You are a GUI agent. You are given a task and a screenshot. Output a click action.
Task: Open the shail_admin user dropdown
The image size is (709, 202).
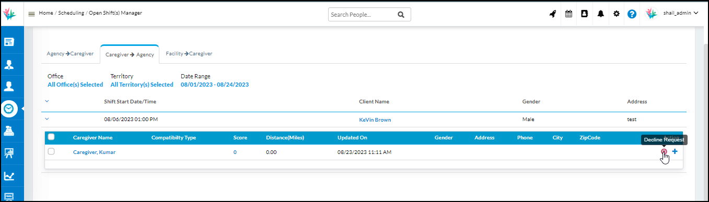pyautogui.click(x=681, y=14)
